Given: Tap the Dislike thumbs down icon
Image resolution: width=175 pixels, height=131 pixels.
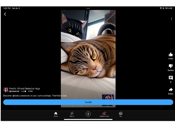Looking at the screenshot, I should click(171, 66).
